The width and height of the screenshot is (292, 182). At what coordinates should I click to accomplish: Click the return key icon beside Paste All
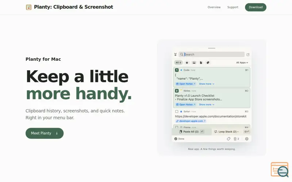[202, 131]
